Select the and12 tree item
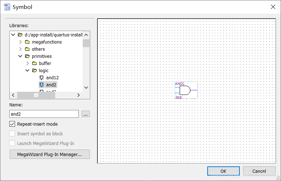Screen dimensions: 281x181 pyautogui.click(x=52, y=78)
